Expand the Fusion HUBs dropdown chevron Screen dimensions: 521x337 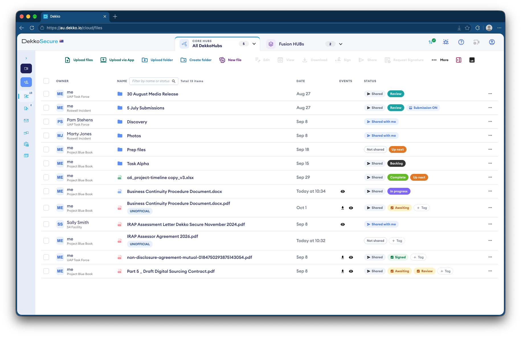click(x=341, y=44)
